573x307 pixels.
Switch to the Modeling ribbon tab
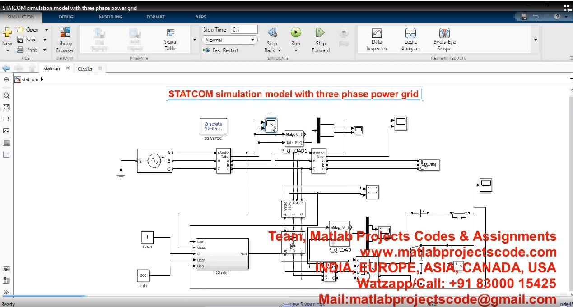click(x=111, y=17)
